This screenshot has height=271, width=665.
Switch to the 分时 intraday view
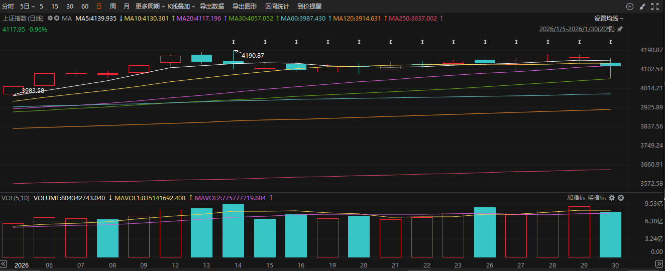click(x=9, y=7)
